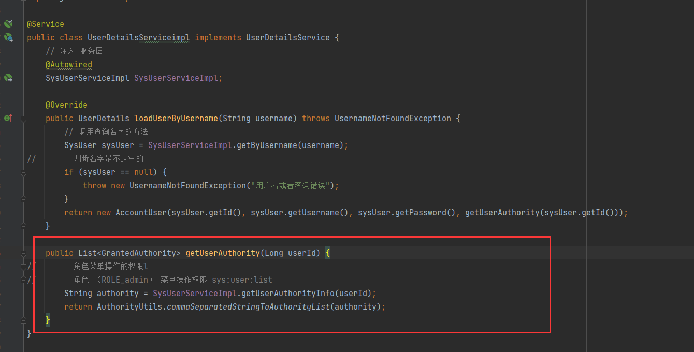
Task: Click the string "用户名或者密码错误"
Action: click(x=291, y=186)
